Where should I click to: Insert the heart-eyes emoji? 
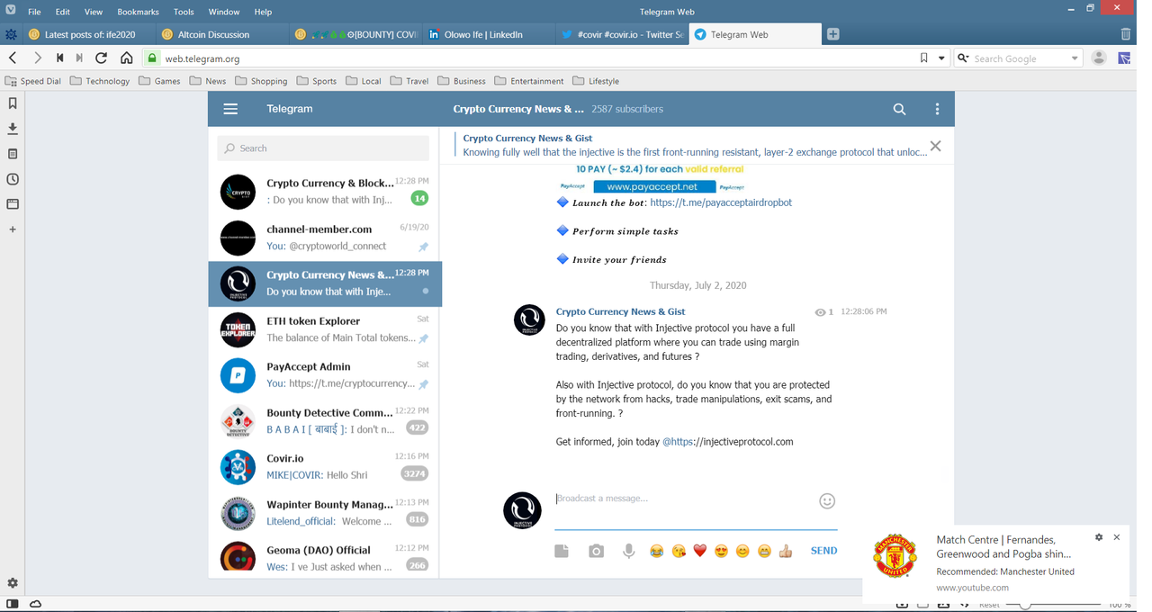(721, 551)
